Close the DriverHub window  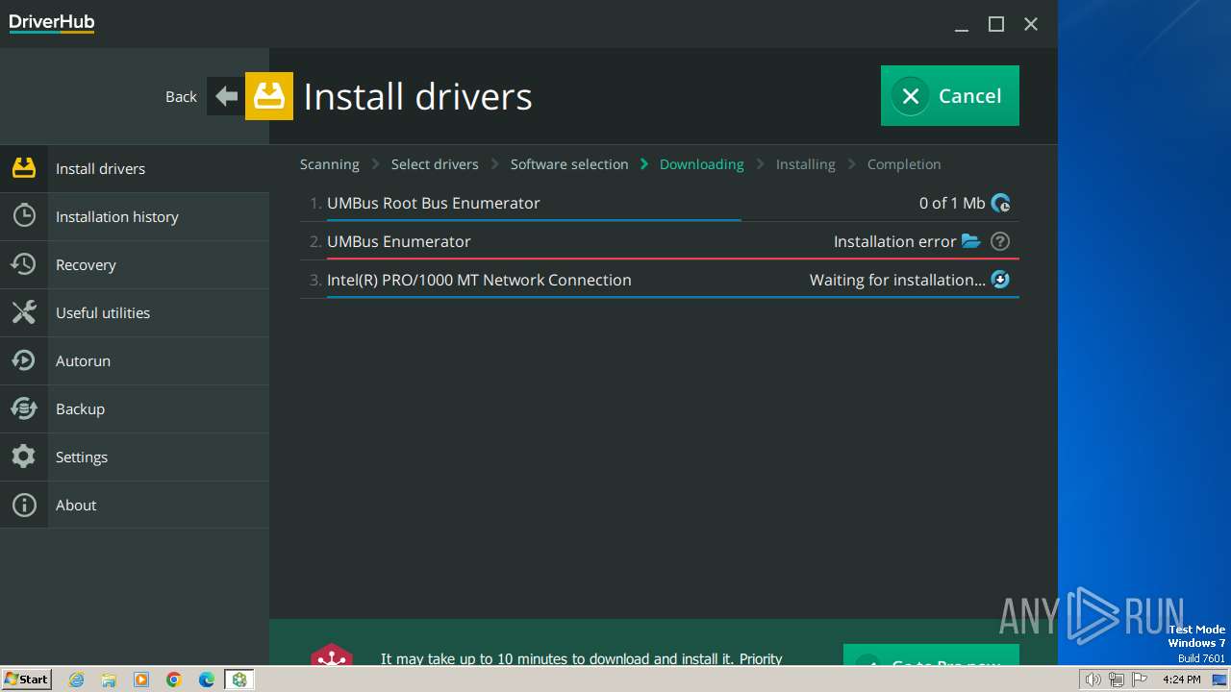[x=1031, y=25]
